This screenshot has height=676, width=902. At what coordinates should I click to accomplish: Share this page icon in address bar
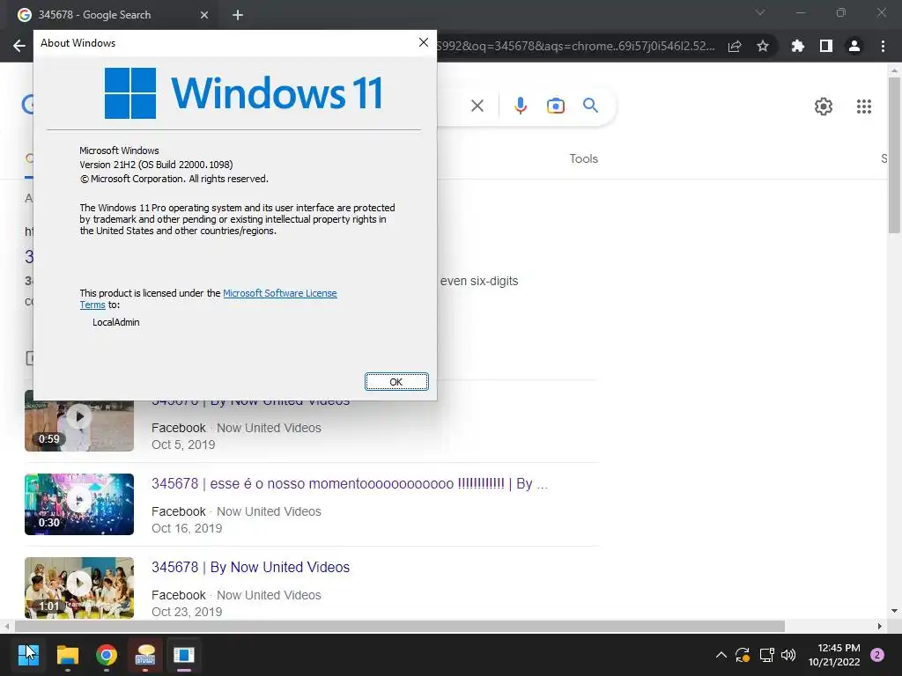click(735, 46)
